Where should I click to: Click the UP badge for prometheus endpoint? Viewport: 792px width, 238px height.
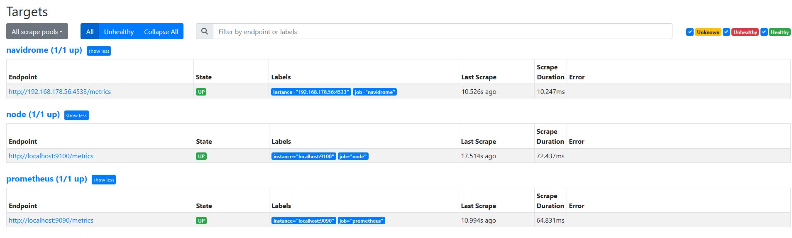click(x=201, y=221)
